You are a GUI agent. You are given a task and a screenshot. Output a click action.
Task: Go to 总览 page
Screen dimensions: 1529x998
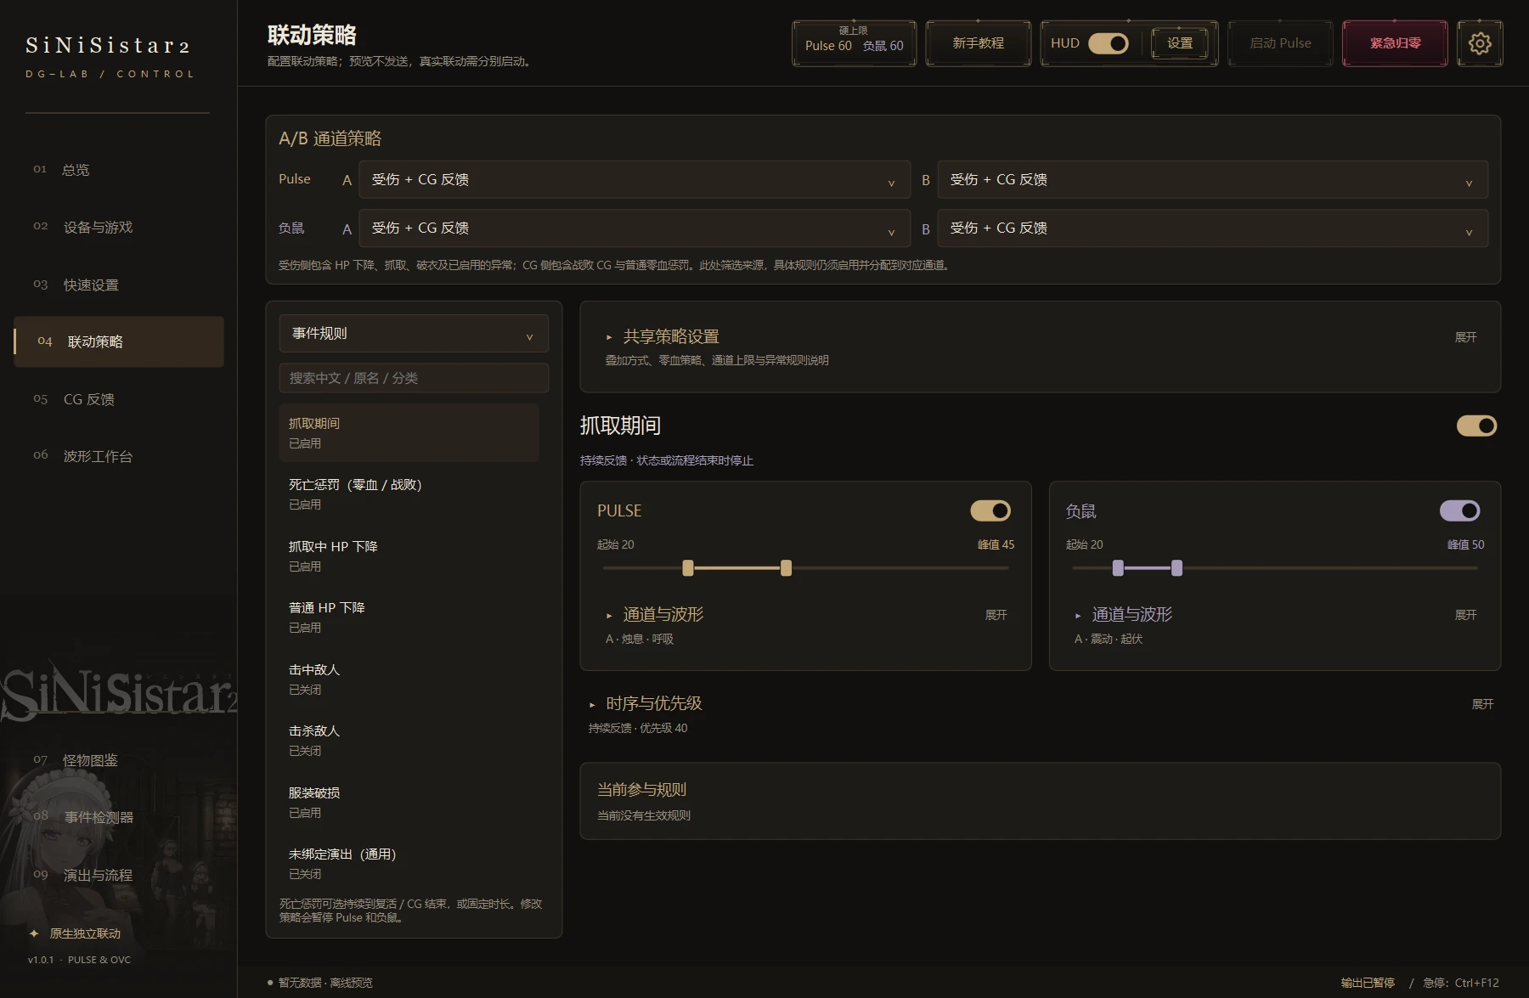(x=119, y=170)
